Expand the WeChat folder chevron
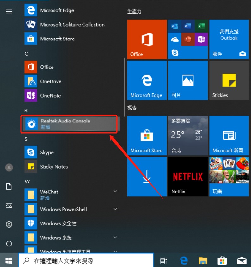The width and height of the screenshot is (251, 267). 115,192
